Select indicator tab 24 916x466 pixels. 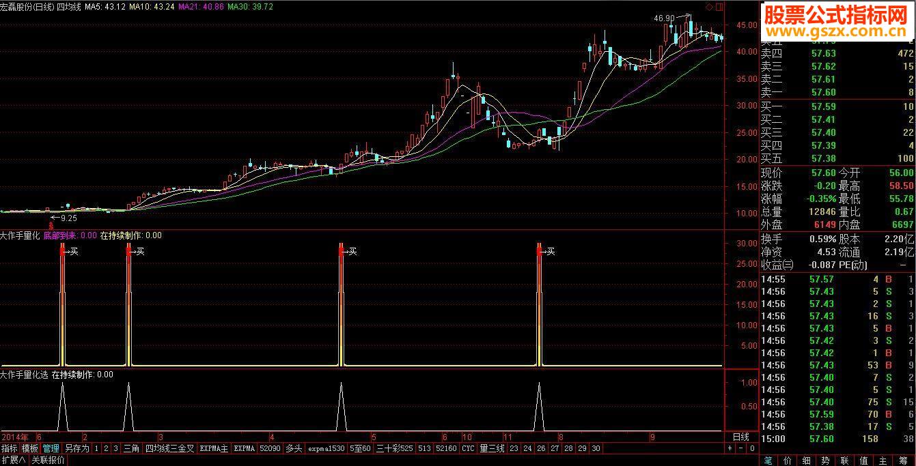[x=527, y=448]
